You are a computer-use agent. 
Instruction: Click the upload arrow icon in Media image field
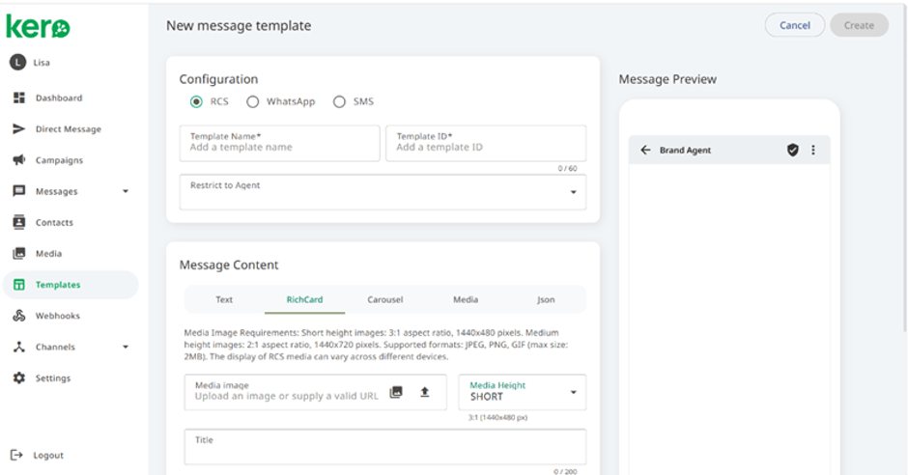(424, 392)
